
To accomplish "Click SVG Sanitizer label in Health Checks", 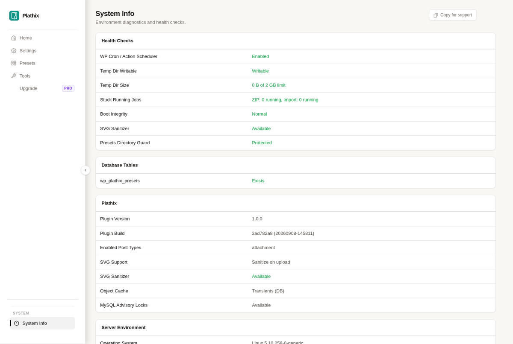I will 115,128.
